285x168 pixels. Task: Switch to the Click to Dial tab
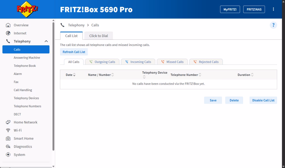[x=99, y=36]
